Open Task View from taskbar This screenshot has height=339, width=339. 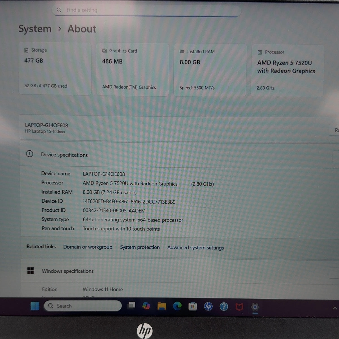pos(131,306)
